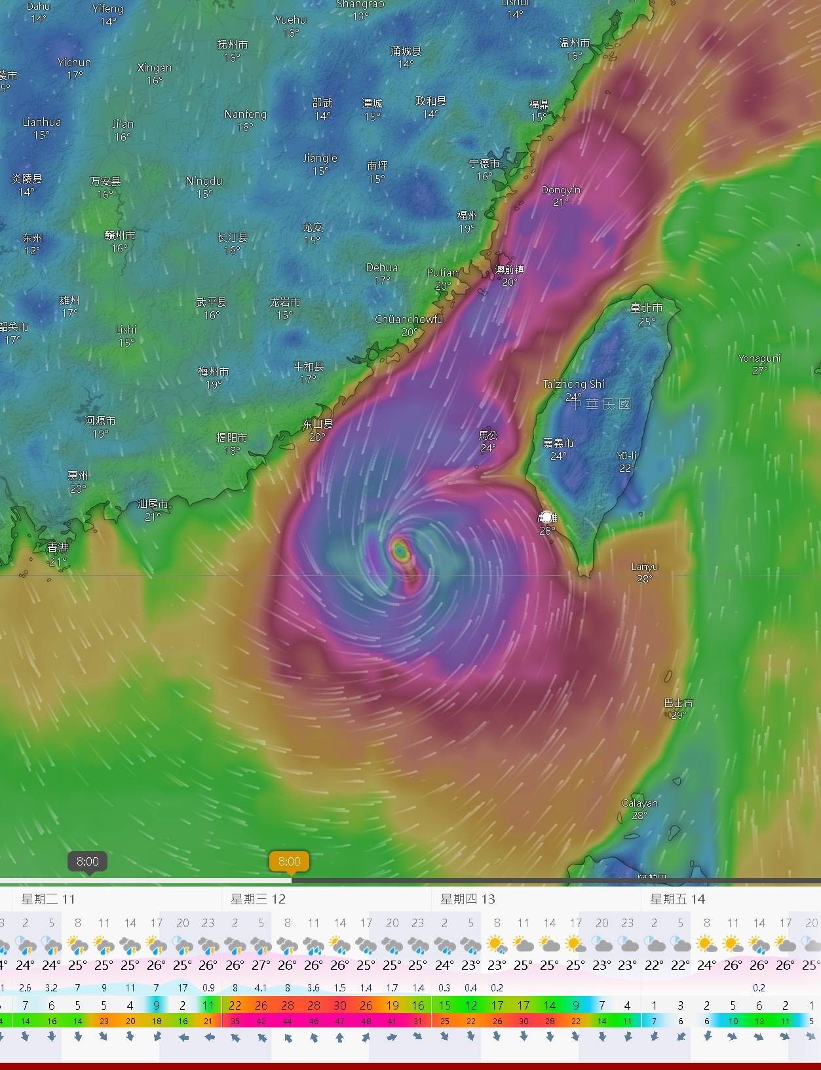The image size is (821, 1070).
Task: Click the sunny icon at 星期四 8:00
Action: (x=497, y=945)
